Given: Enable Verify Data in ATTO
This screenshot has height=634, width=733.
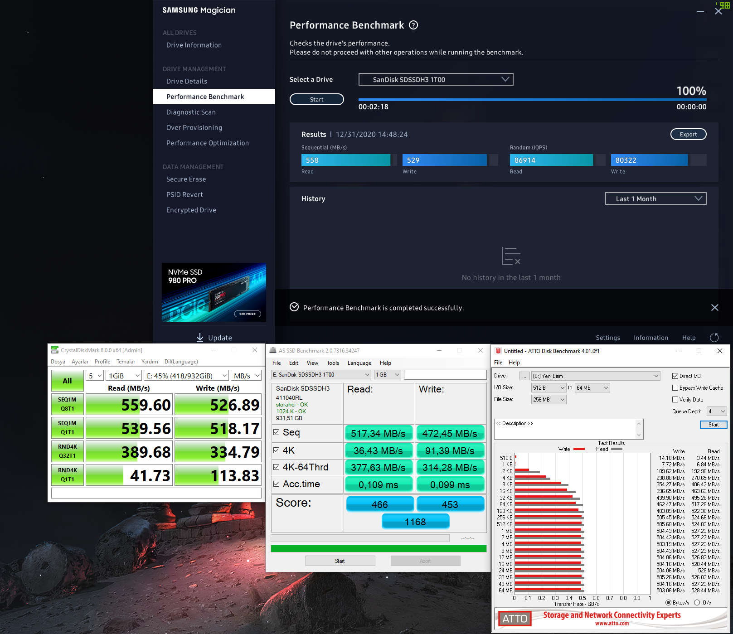Looking at the screenshot, I should pyautogui.click(x=675, y=400).
